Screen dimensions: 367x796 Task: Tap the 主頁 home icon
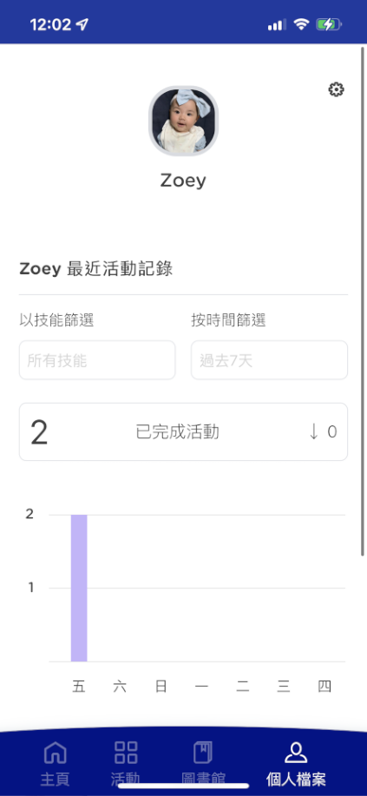tap(55, 753)
